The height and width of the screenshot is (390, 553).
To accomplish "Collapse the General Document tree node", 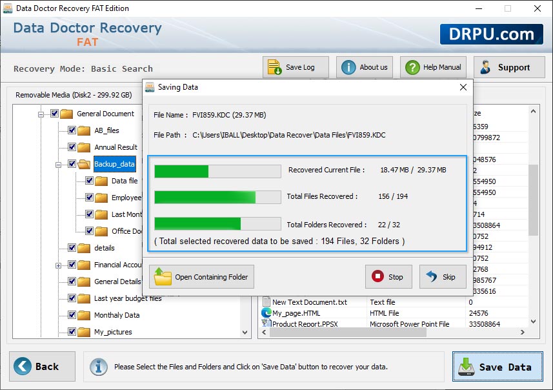I will click(41, 114).
